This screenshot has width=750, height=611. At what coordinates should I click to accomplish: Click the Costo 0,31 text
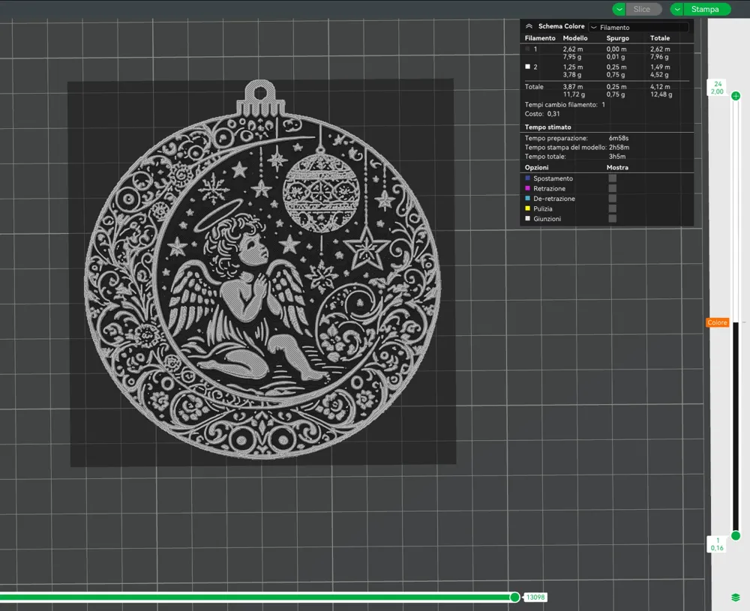pyautogui.click(x=542, y=114)
